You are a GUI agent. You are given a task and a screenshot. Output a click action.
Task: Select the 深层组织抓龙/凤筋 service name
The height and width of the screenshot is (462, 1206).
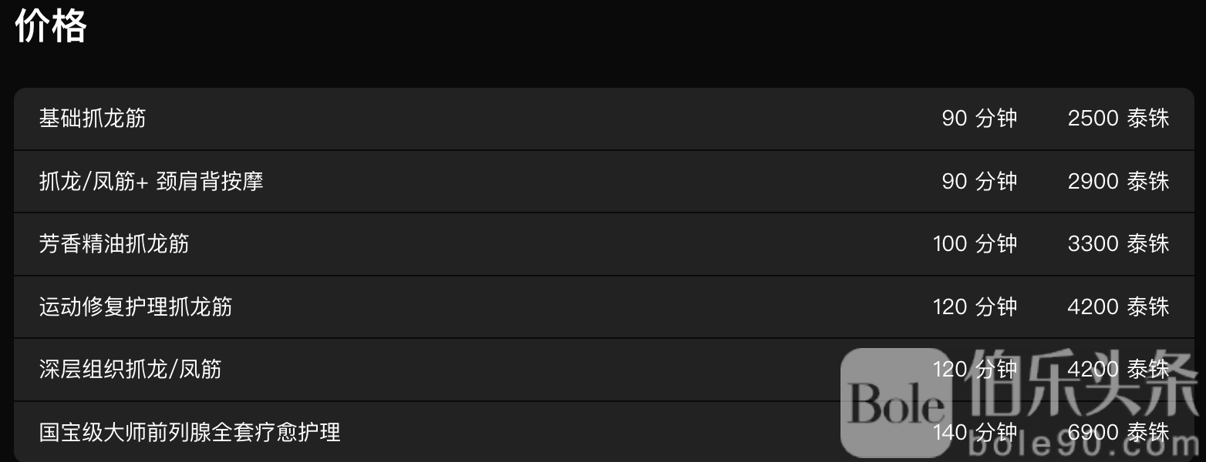(130, 370)
